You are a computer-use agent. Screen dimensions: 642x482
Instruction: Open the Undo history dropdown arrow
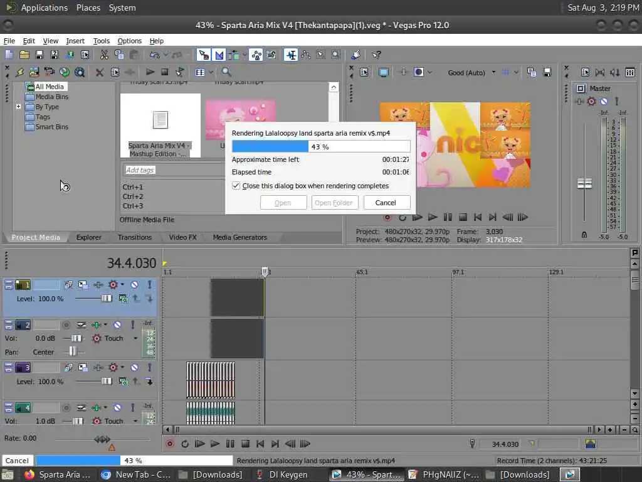click(x=166, y=55)
